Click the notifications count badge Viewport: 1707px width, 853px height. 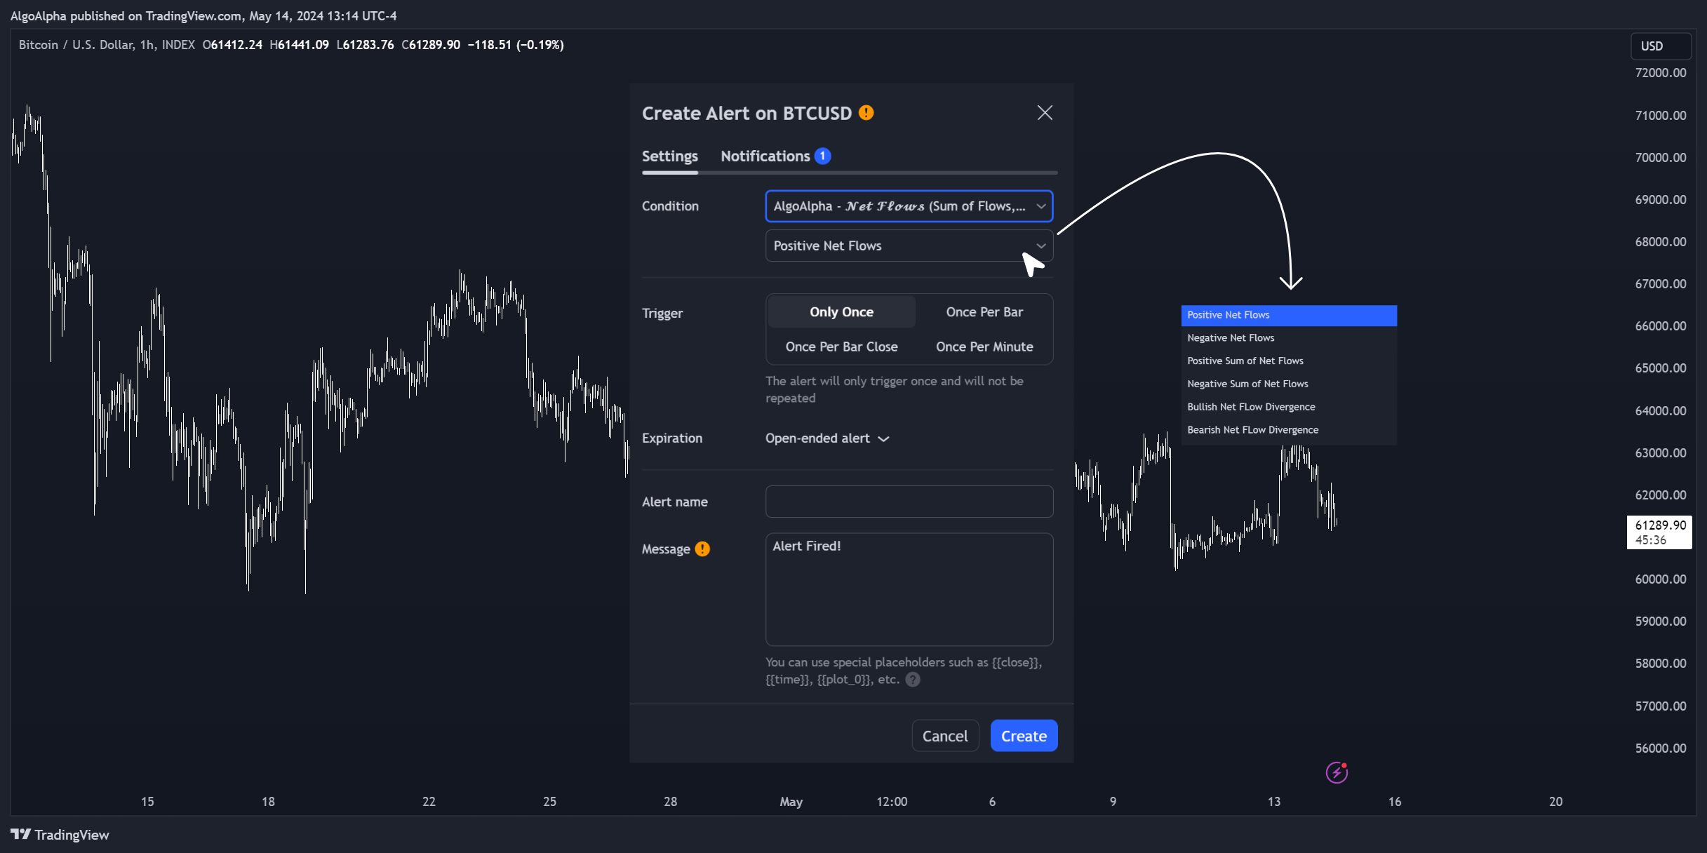823,156
